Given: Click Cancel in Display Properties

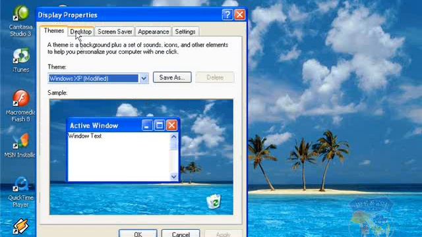Looking at the screenshot, I should pyautogui.click(x=181, y=233).
